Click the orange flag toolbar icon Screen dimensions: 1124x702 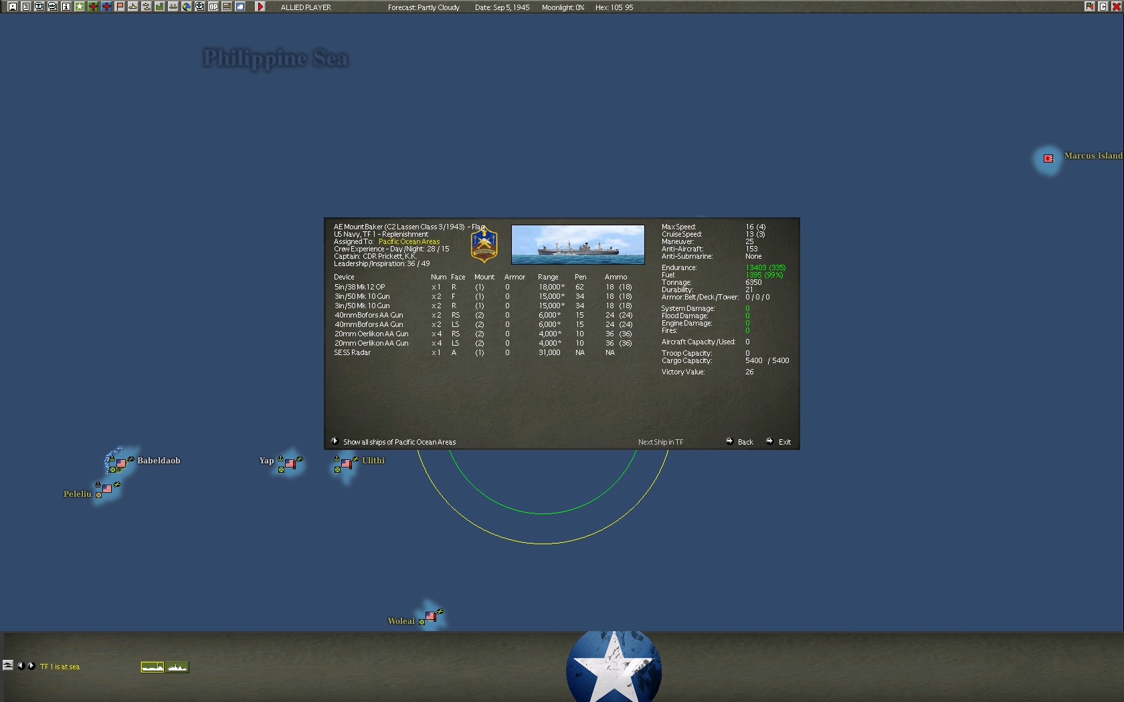[x=119, y=7]
